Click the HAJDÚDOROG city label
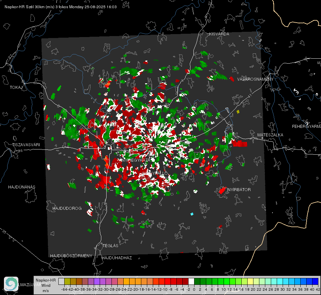 [x=67, y=208]
